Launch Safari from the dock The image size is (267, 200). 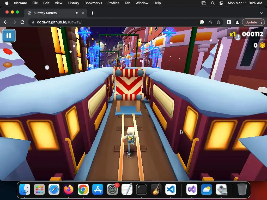[54, 189]
